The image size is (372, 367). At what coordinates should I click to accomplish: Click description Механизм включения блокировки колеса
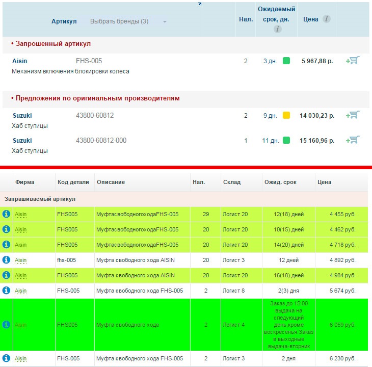[70, 71]
